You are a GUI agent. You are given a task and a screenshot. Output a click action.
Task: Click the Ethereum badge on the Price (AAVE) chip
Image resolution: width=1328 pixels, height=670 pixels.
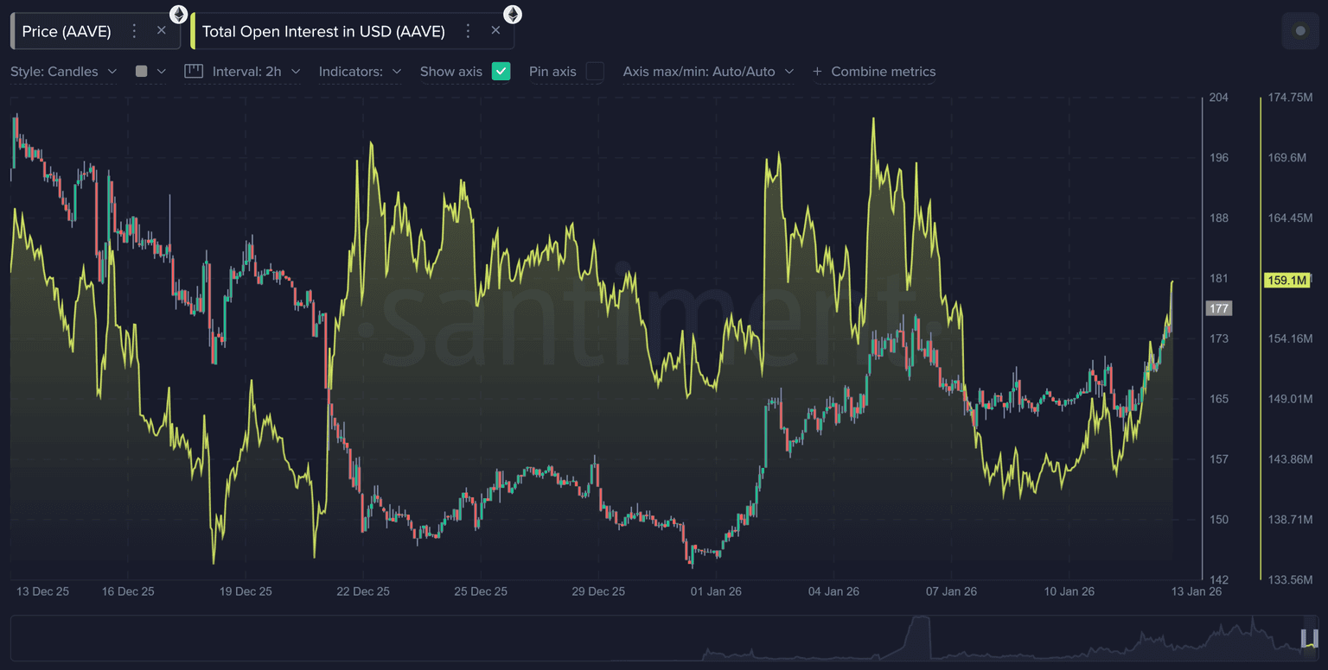pos(178,14)
